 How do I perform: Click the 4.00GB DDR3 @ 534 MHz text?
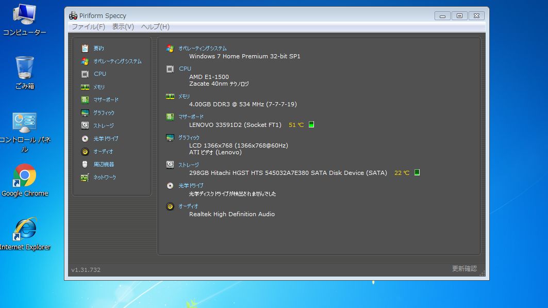[243, 104]
